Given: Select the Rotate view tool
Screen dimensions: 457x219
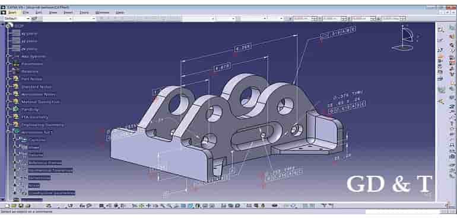Looking at the screenshot, I should pyautogui.click(x=155, y=206).
